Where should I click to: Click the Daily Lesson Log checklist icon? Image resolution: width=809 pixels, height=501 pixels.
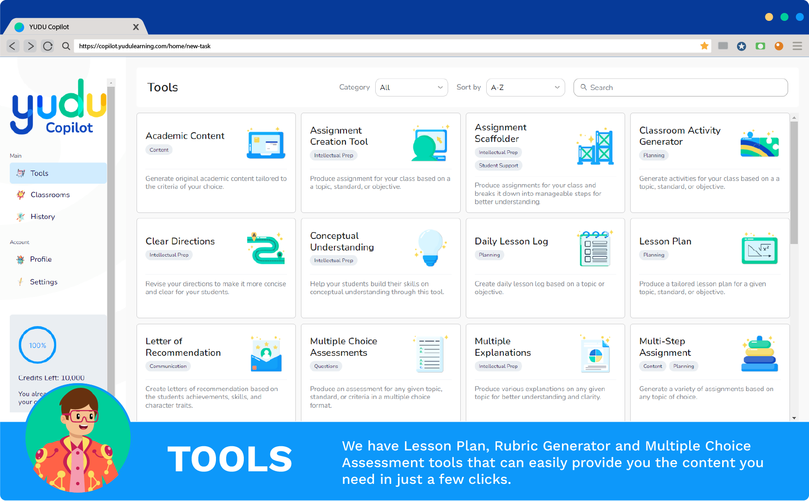click(595, 249)
